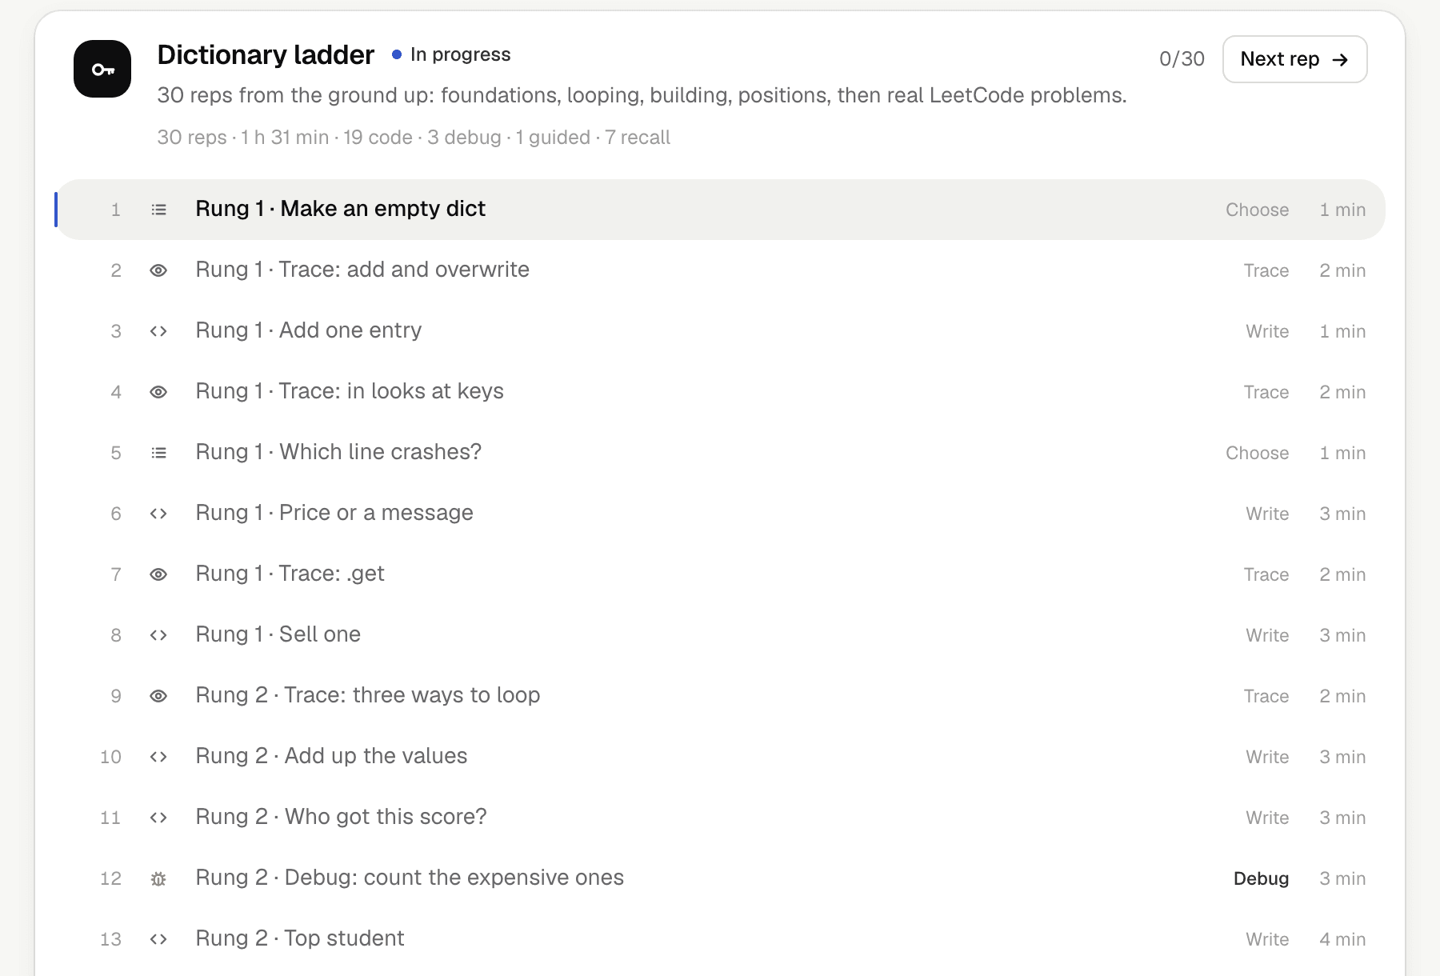Open the Next rep button

[1294, 59]
